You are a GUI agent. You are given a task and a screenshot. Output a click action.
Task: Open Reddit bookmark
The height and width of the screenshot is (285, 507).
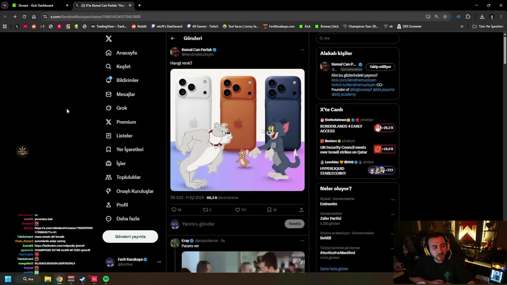click(139, 27)
